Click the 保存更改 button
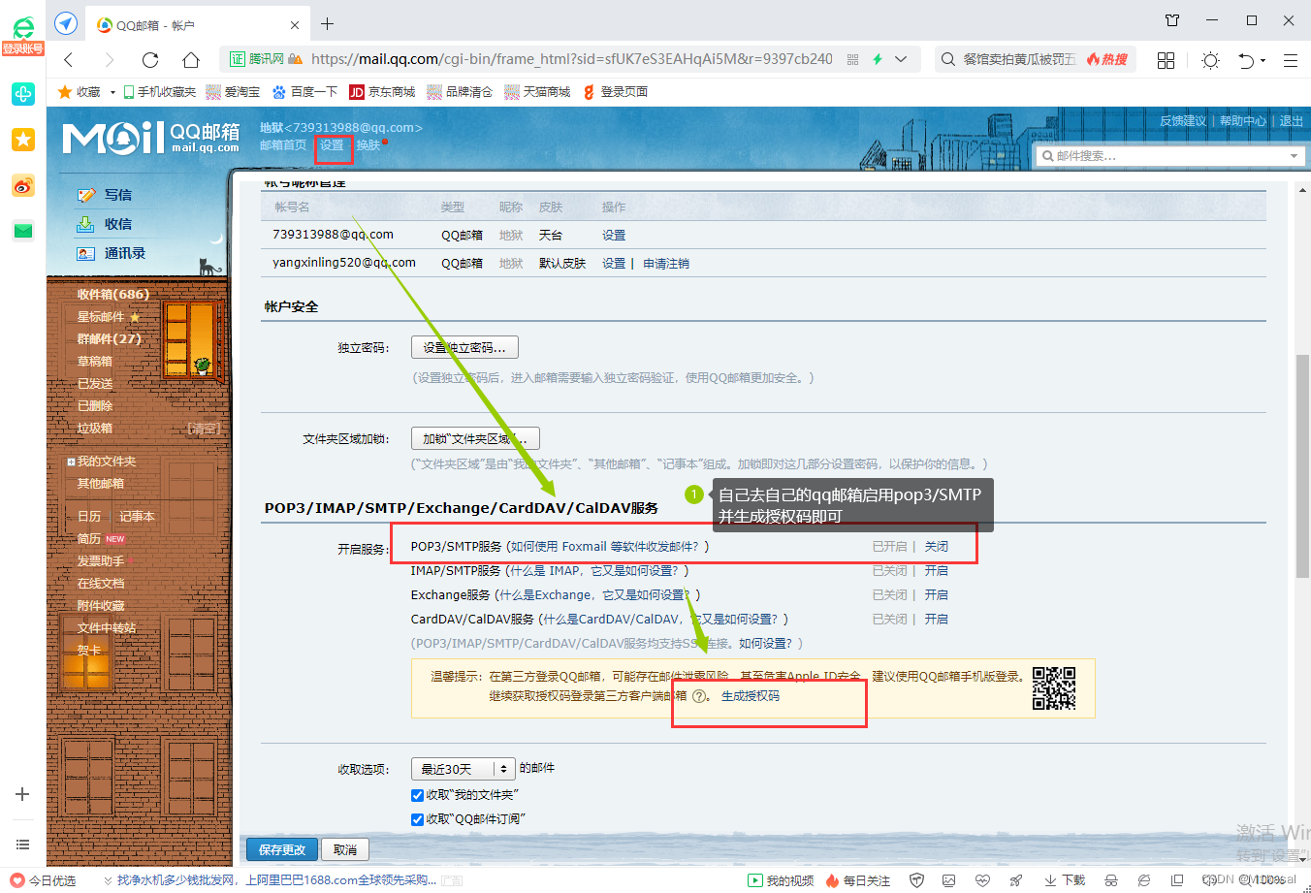The height and width of the screenshot is (893, 1311). [x=281, y=849]
